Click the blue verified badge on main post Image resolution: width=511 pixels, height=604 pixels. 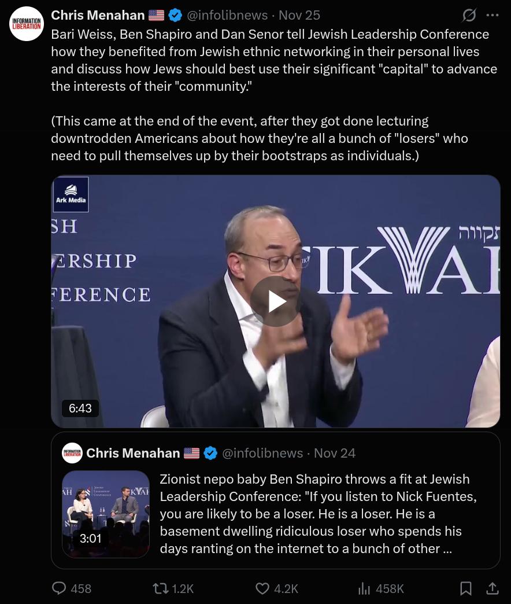click(x=175, y=16)
